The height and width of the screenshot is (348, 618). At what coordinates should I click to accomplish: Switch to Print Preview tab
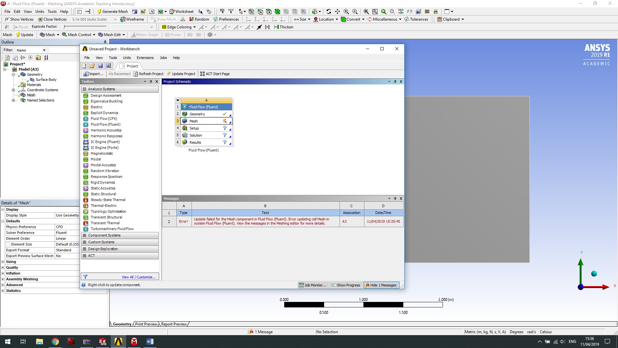coord(146,324)
